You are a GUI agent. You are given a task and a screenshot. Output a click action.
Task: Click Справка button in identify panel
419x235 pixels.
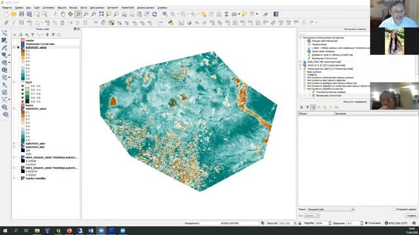(x=411, y=215)
